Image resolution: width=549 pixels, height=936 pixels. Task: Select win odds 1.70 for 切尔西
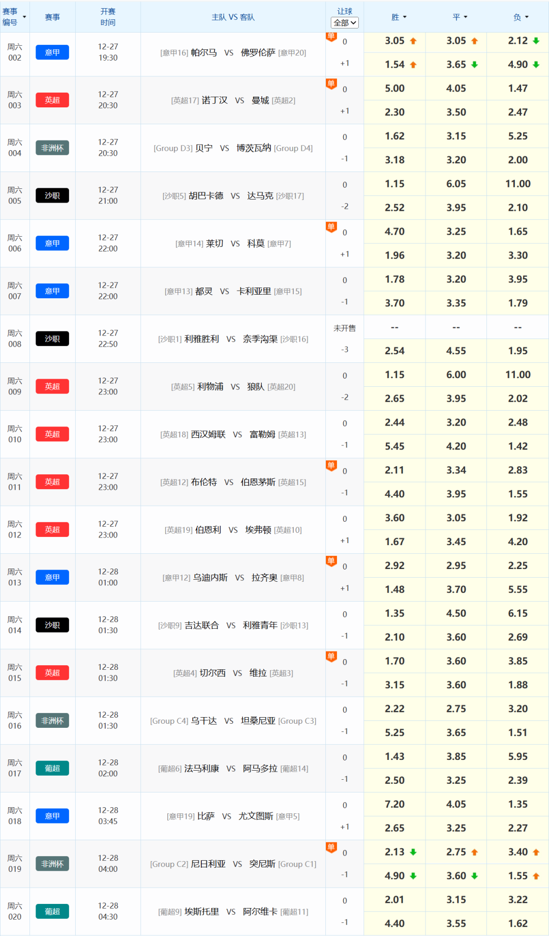[394, 661]
